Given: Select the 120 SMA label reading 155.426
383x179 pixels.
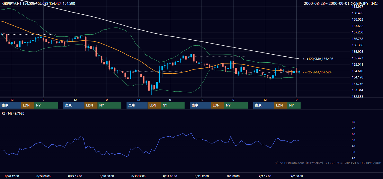Looking at the screenshot, I should 318,59.
